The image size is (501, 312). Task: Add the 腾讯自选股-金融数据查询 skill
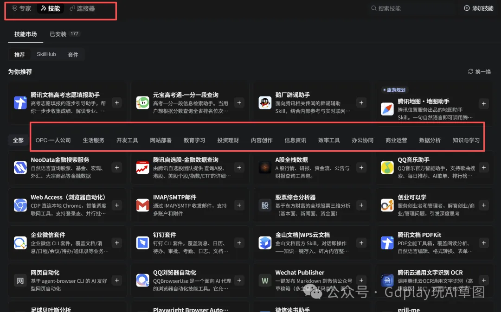point(239,168)
